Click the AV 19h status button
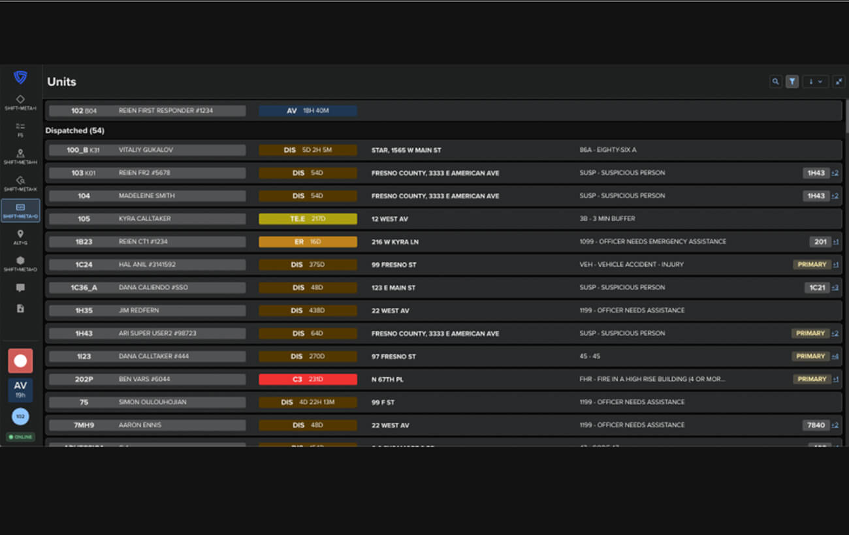Screen dimensions: 849x535 (20, 390)
